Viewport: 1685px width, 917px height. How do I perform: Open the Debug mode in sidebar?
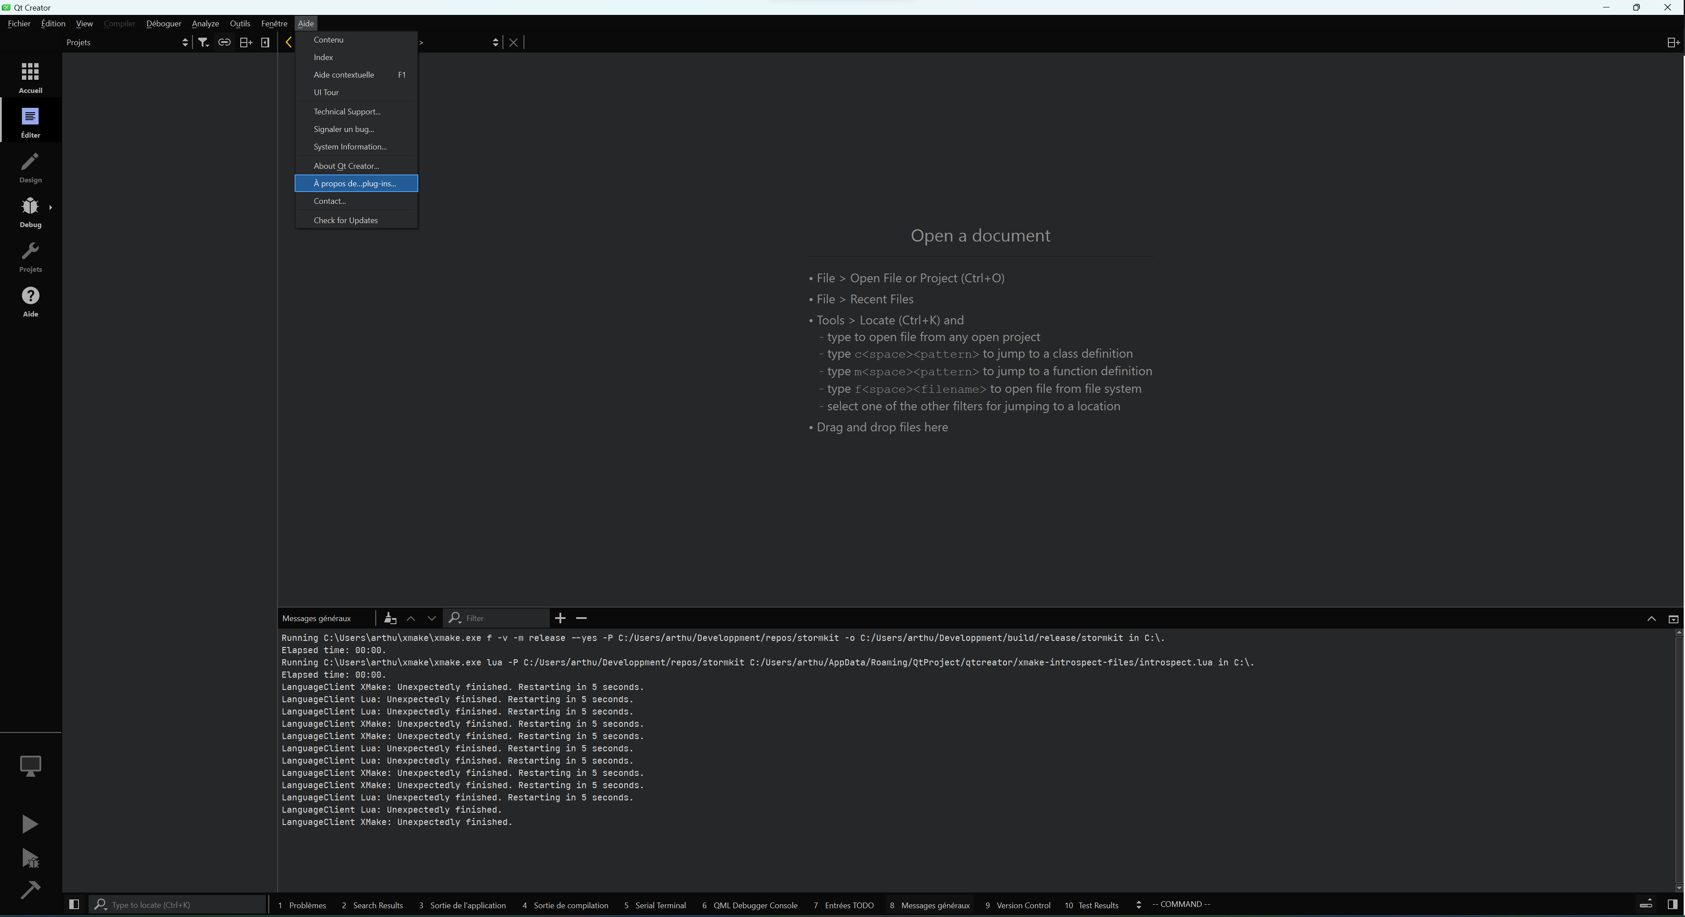click(30, 212)
